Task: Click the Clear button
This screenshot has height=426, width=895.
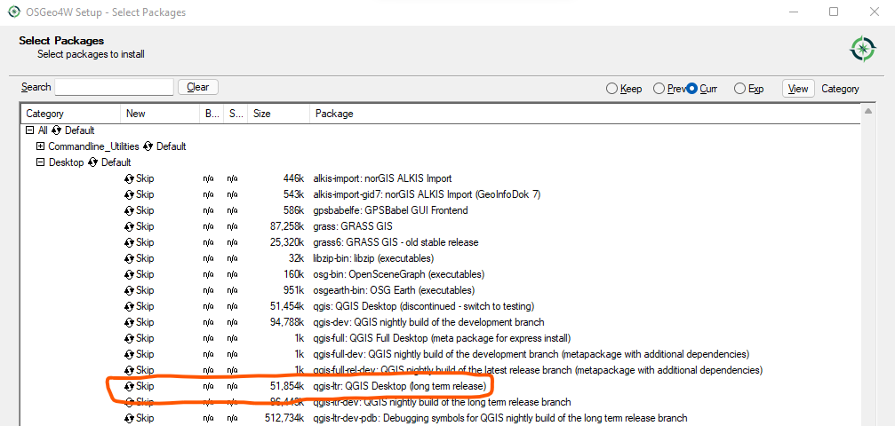Action: point(198,87)
